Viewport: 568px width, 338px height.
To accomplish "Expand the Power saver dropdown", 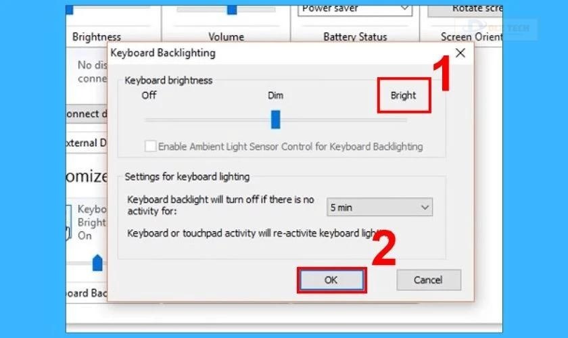I will click(355, 9).
